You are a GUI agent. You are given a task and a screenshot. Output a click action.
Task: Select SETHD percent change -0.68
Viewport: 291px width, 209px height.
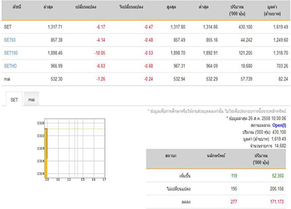(x=148, y=66)
